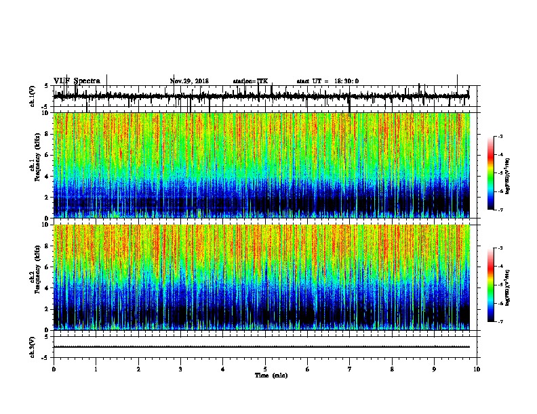Screen dimensions: 537x414
Task: Click the "-7" label on ch.2 colorbar
Action: click(500, 322)
